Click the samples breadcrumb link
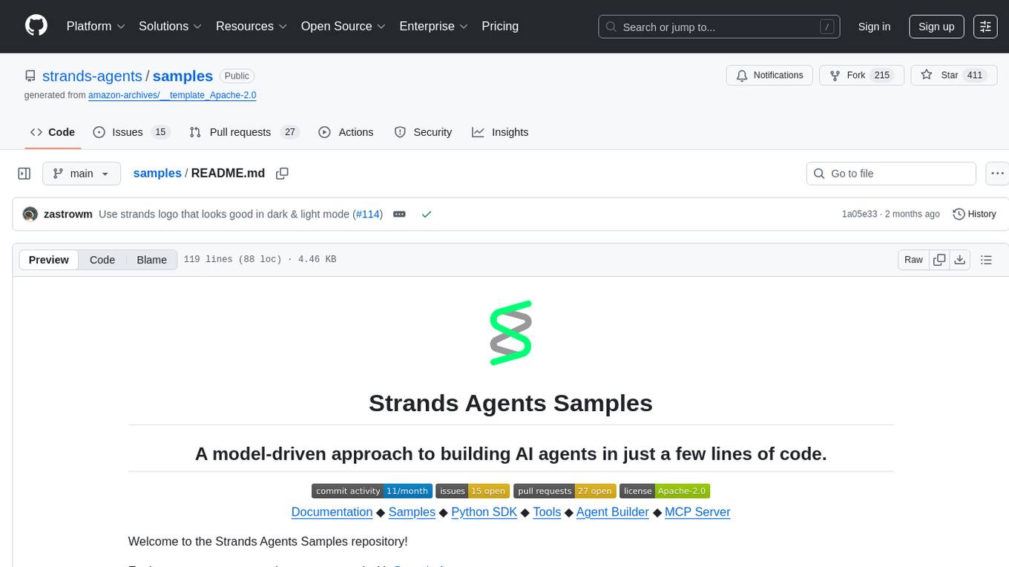The height and width of the screenshot is (567, 1009). tap(157, 173)
